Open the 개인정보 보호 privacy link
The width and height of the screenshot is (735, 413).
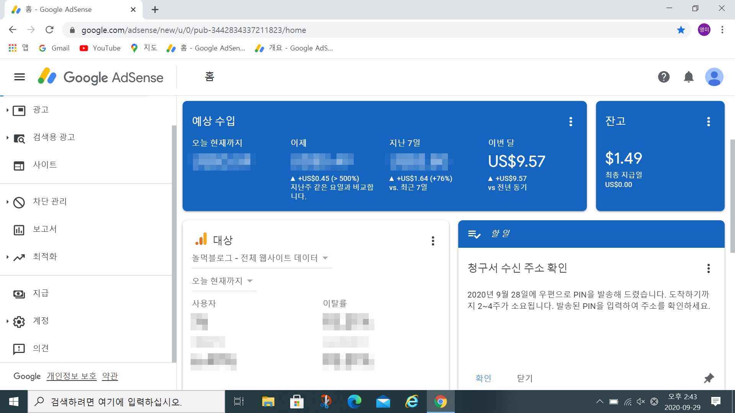click(72, 376)
